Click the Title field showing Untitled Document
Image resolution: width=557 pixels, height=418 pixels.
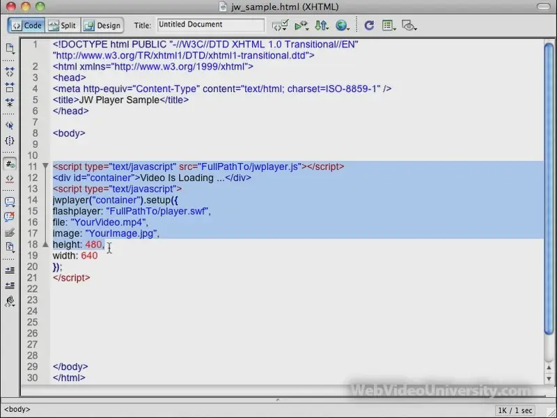pos(211,25)
